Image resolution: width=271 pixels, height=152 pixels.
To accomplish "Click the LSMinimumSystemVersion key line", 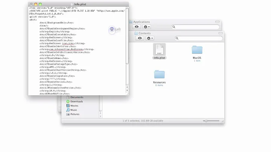I will [x=60, y=88].
